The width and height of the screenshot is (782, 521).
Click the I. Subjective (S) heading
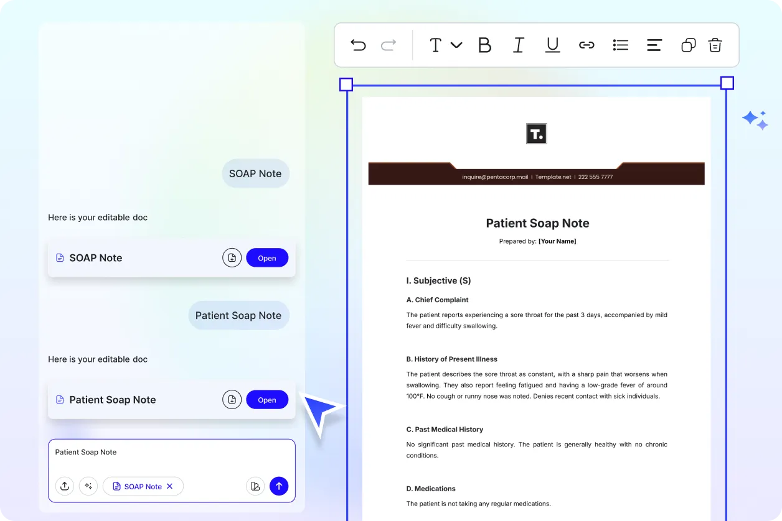tap(439, 281)
